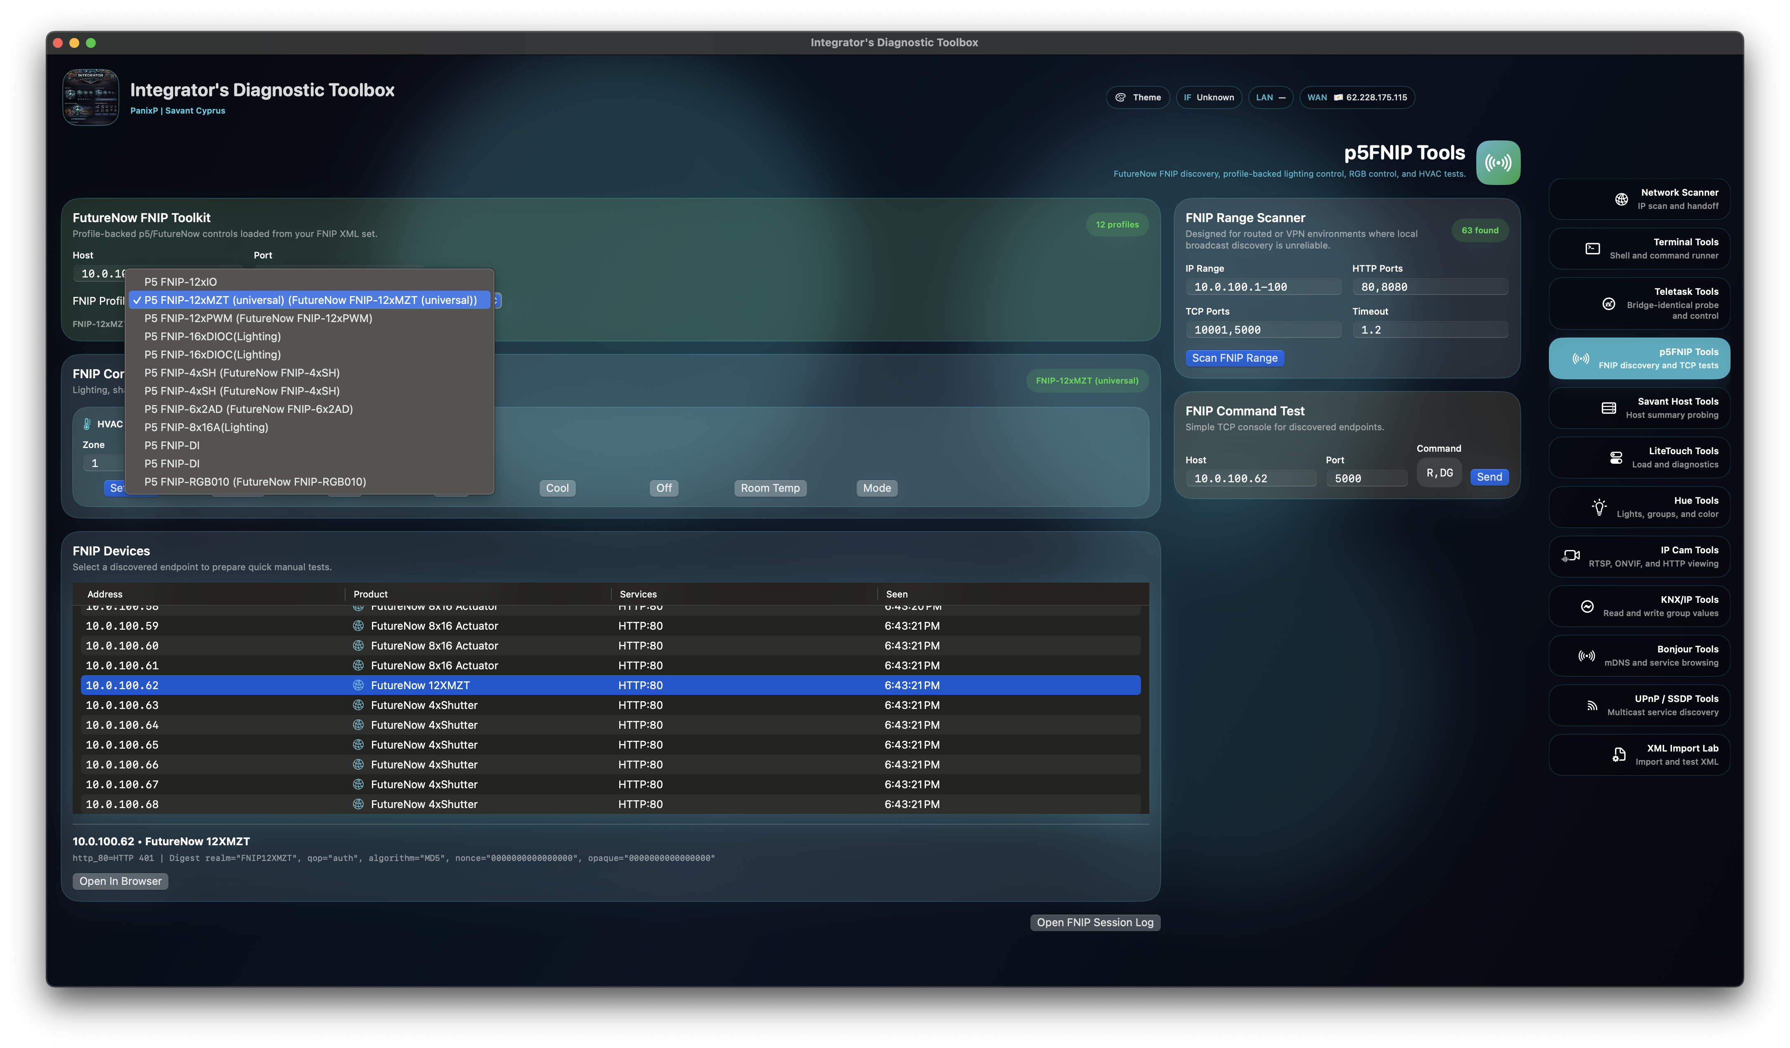Image resolution: width=1790 pixels, height=1048 pixels.
Task: Click the green p5FNIP Tools header icon
Action: 1498,163
